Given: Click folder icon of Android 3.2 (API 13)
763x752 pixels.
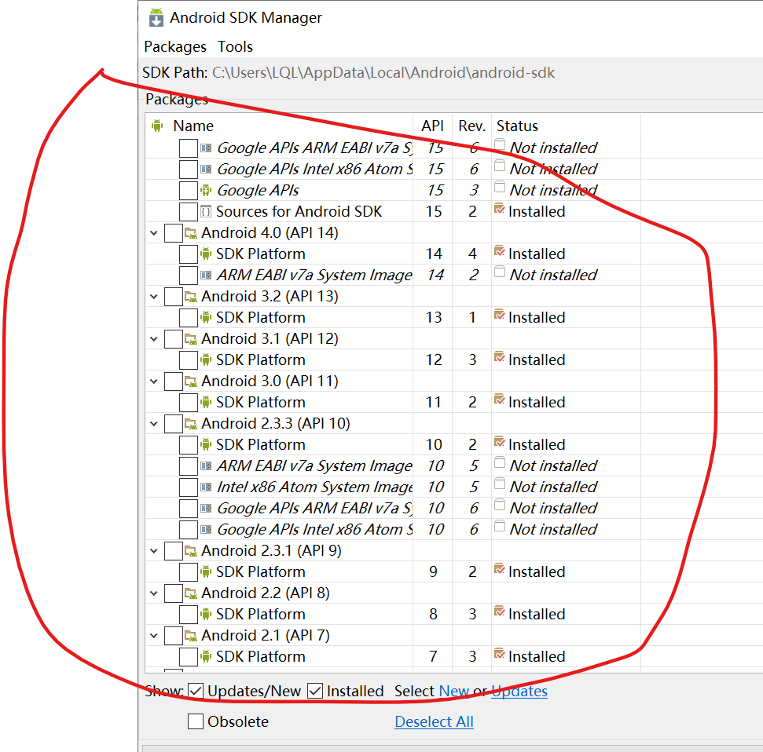Looking at the screenshot, I should tap(190, 297).
